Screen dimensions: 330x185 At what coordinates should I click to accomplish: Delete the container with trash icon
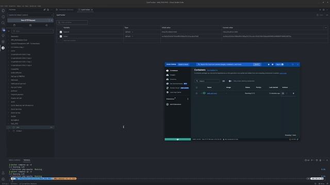coord(293,94)
